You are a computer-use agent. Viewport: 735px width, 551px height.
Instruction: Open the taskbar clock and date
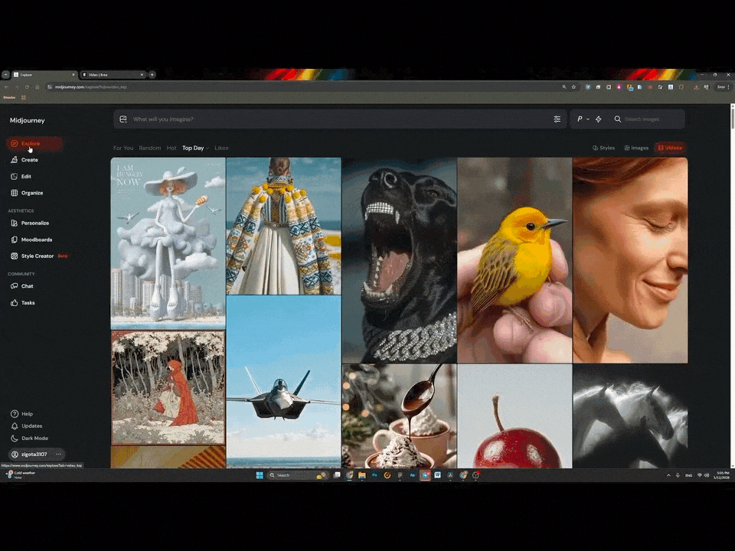coord(722,475)
